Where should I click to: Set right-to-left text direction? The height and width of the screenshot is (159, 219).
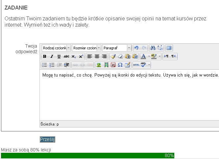174,57
